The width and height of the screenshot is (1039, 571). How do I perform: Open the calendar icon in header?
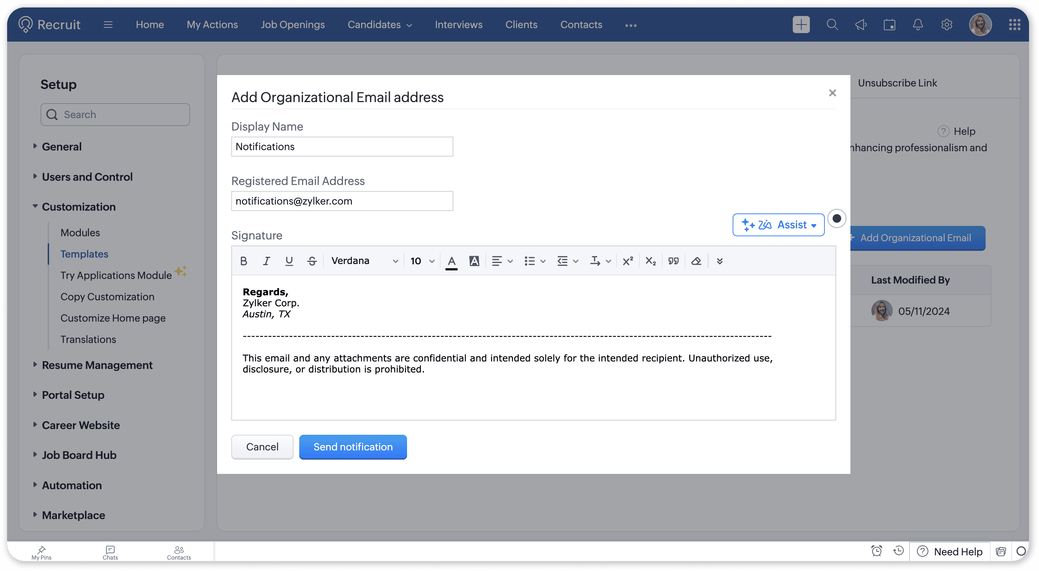889,25
